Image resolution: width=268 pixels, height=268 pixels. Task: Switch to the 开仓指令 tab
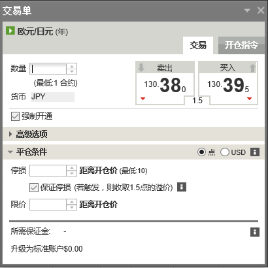pos(241,45)
